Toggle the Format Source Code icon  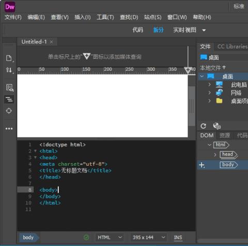pyautogui.click(x=9, y=99)
